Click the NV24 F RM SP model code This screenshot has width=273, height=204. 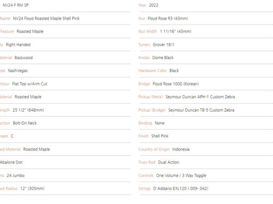(x=16, y=5)
